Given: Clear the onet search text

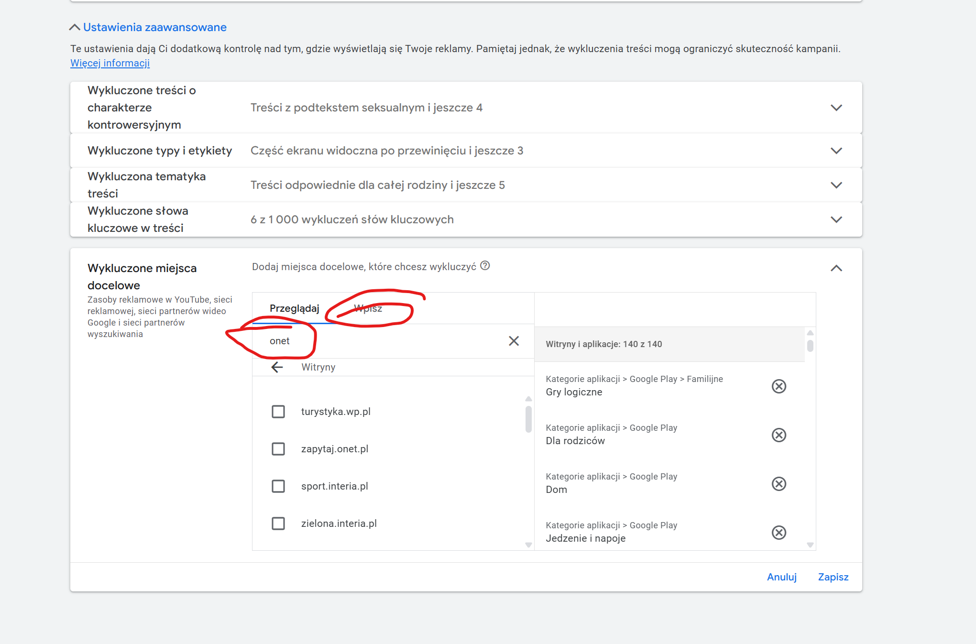Looking at the screenshot, I should coord(514,341).
